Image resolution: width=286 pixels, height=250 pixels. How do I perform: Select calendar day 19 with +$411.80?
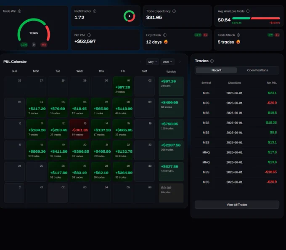coord(58,150)
